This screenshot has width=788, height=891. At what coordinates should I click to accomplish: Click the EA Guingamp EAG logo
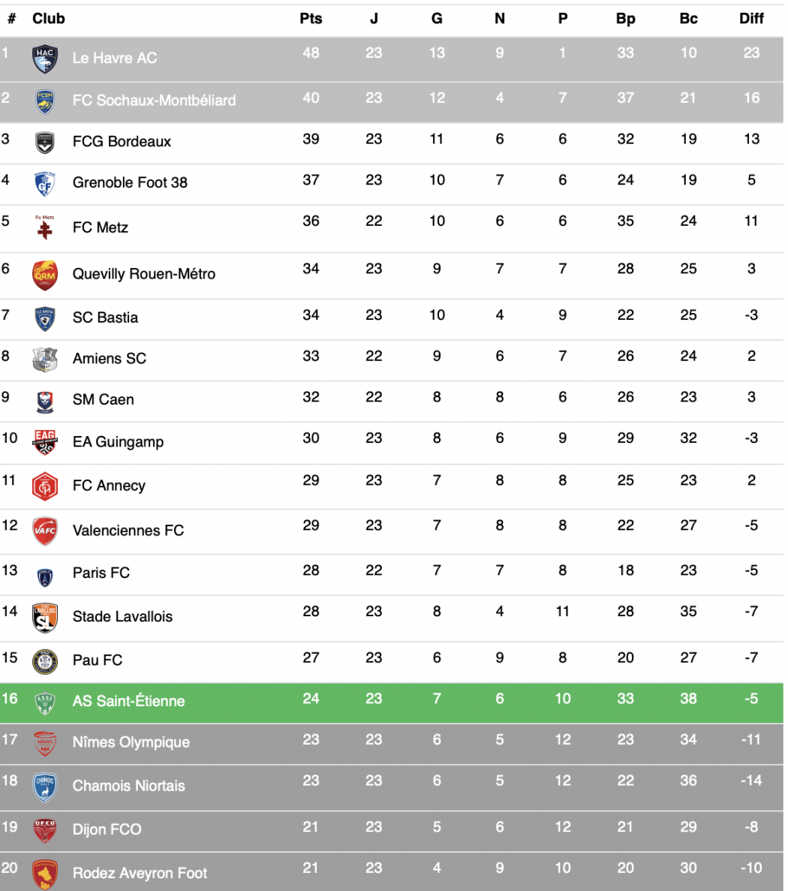coord(45,442)
